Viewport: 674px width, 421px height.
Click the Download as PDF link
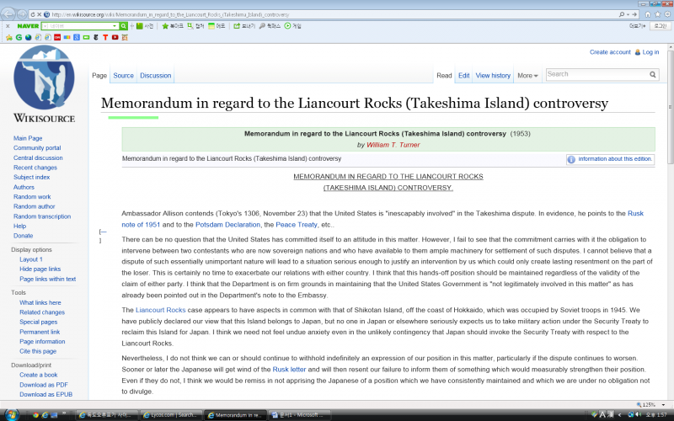pos(45,384)
